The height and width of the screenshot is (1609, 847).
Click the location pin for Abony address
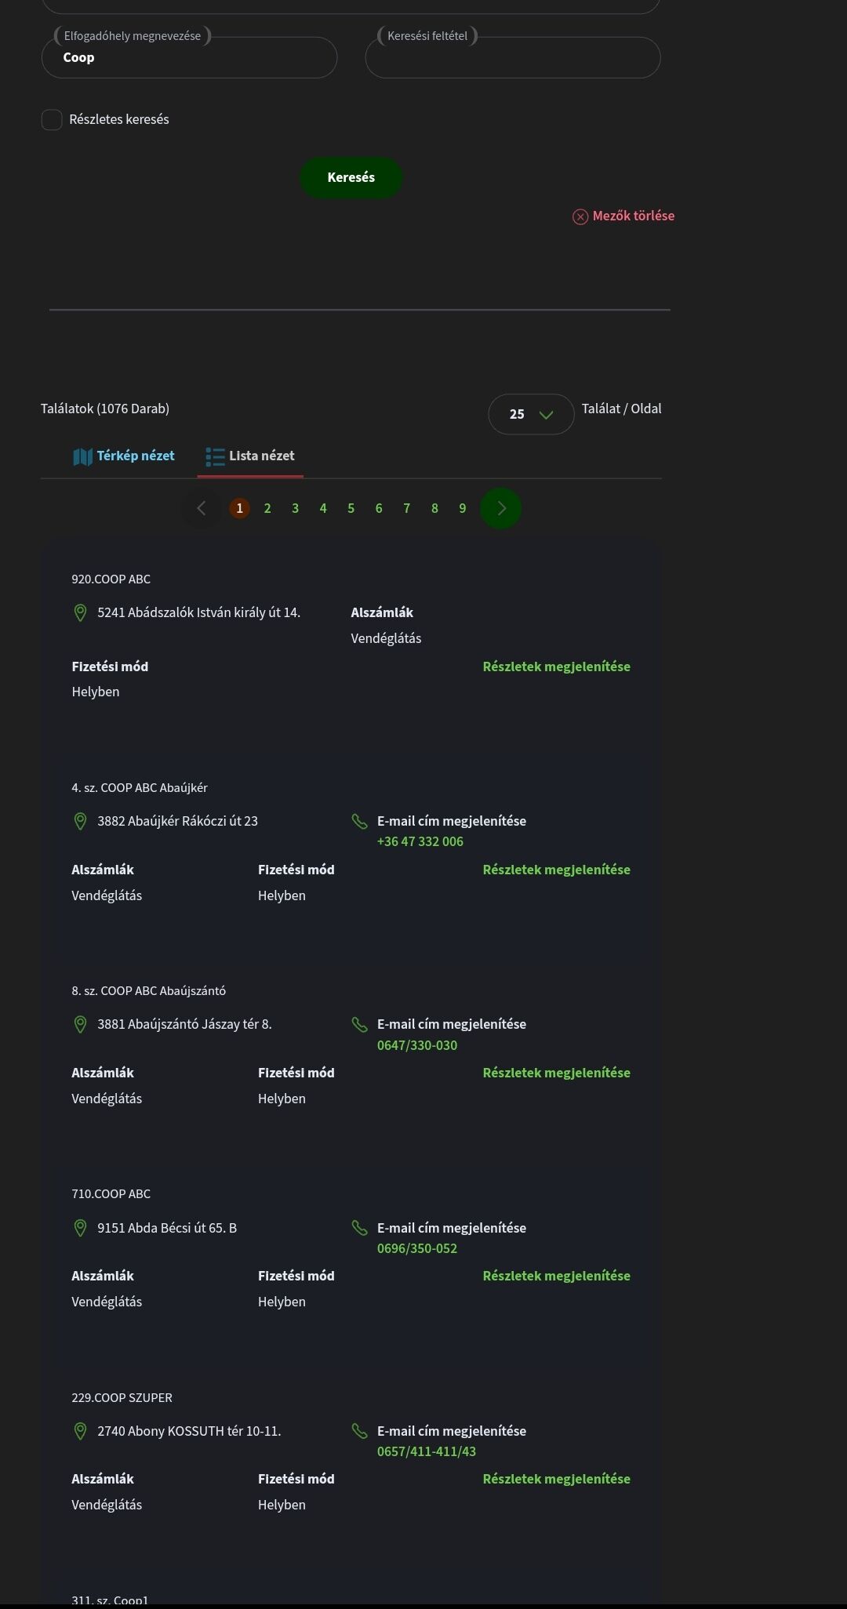[80, 1432]
